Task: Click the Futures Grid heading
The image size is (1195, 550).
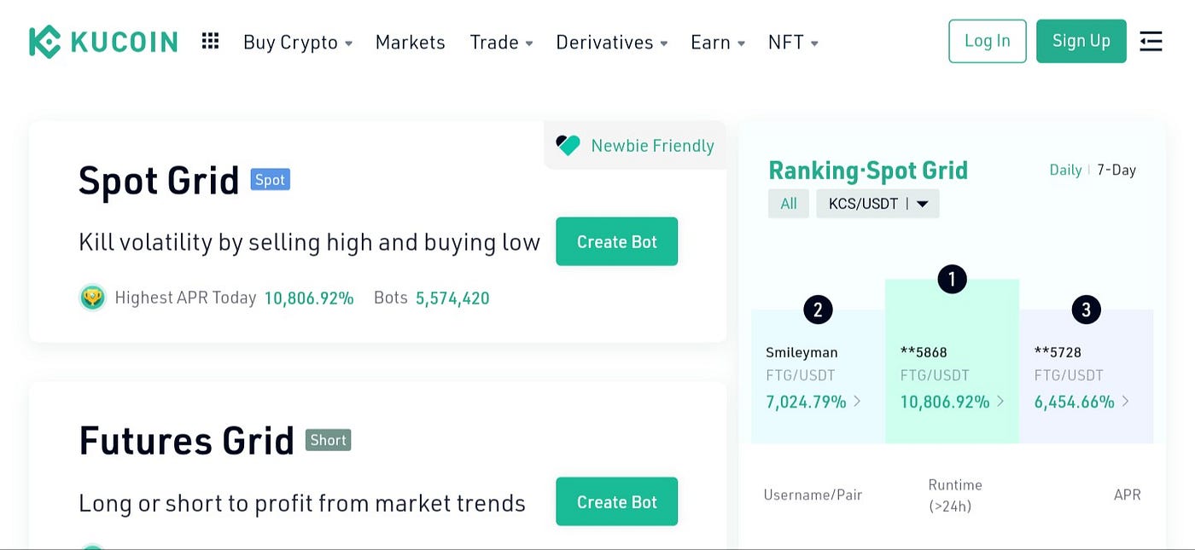Action: click(x=187, y=440)
